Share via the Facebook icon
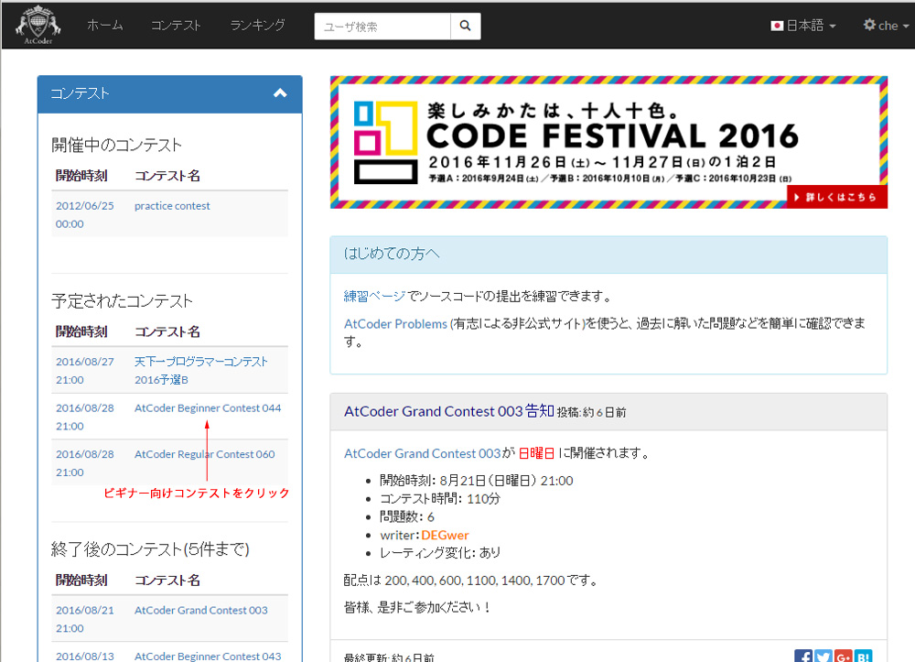 point(803,657)
